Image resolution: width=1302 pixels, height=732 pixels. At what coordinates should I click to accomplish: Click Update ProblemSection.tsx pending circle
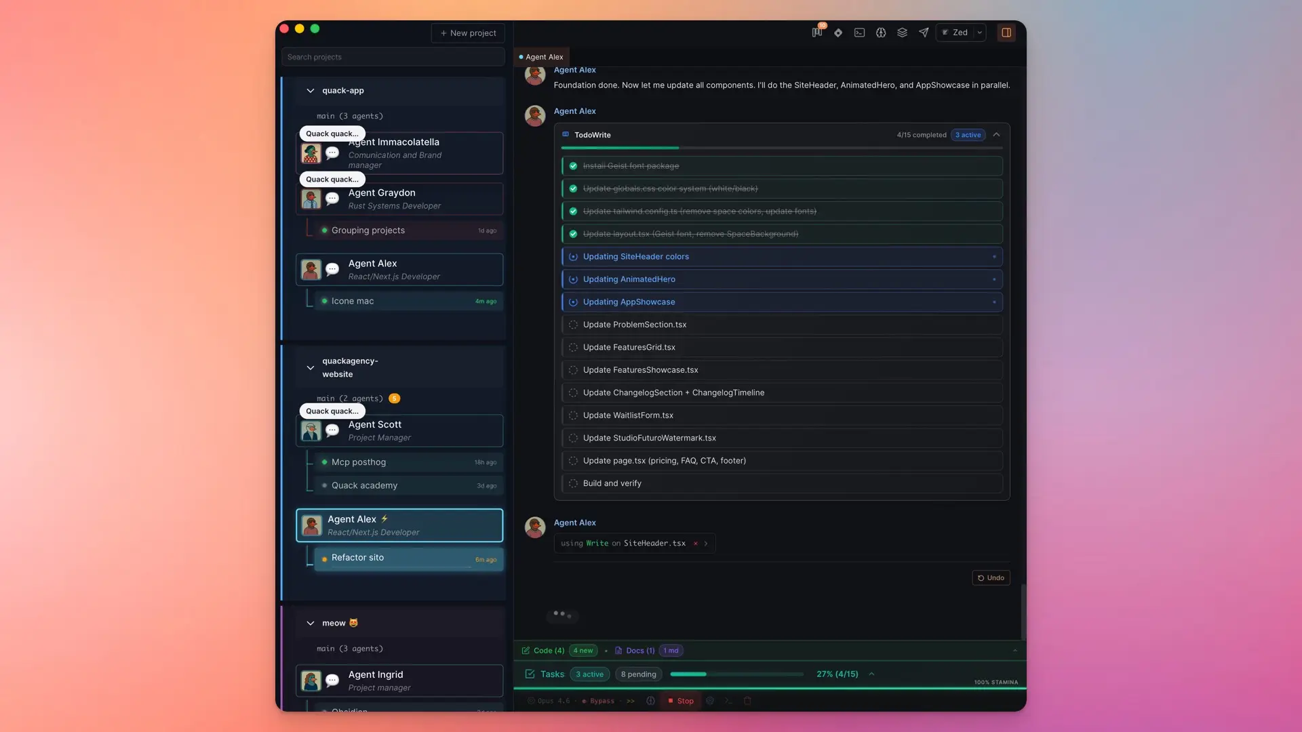573,325
